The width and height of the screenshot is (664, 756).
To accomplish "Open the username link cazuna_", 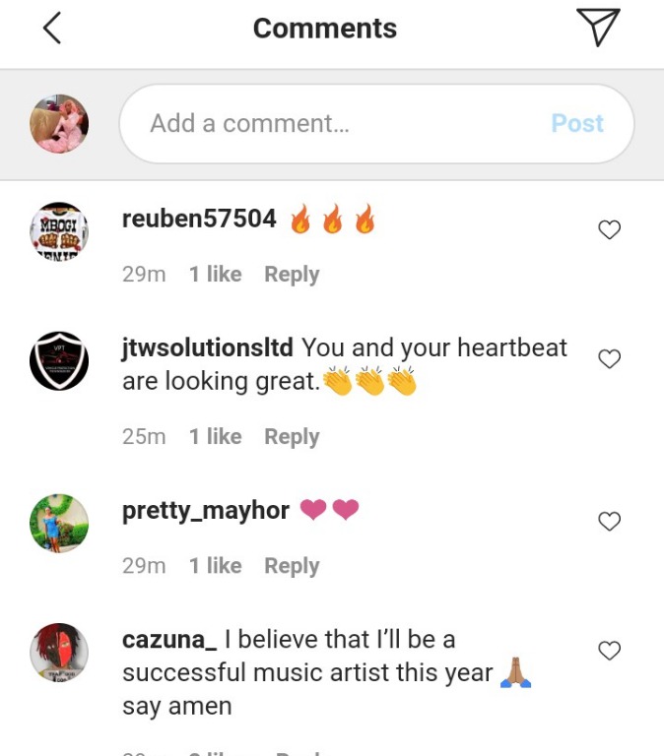I will [x=169, y=640].
